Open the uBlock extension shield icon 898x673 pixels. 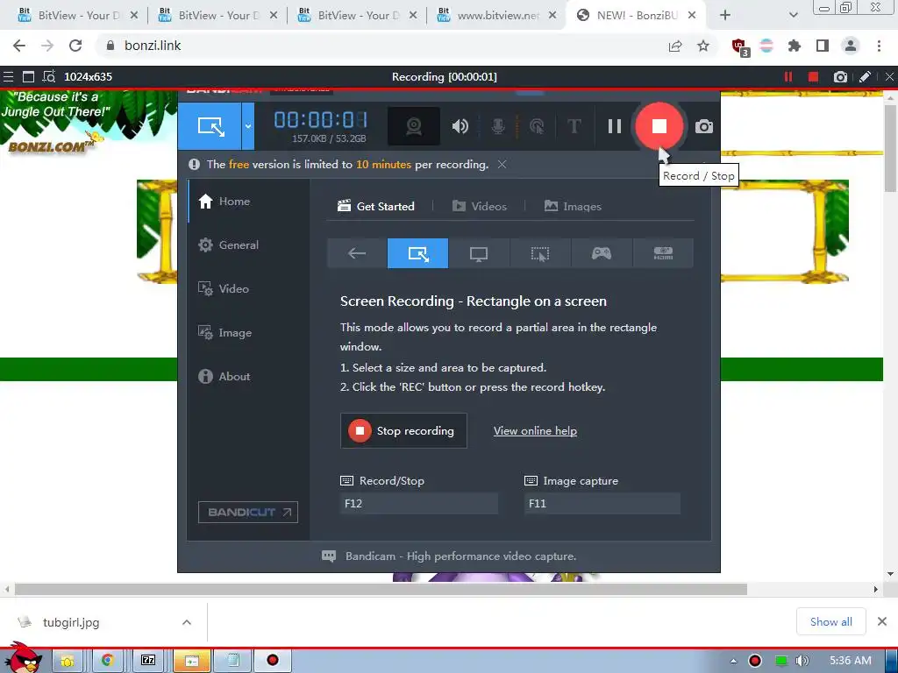pos(740,47)
